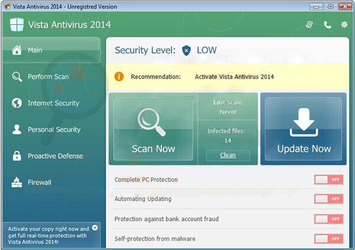Click the padlock icon beside Proactive Defense

[x=17, y=156]
